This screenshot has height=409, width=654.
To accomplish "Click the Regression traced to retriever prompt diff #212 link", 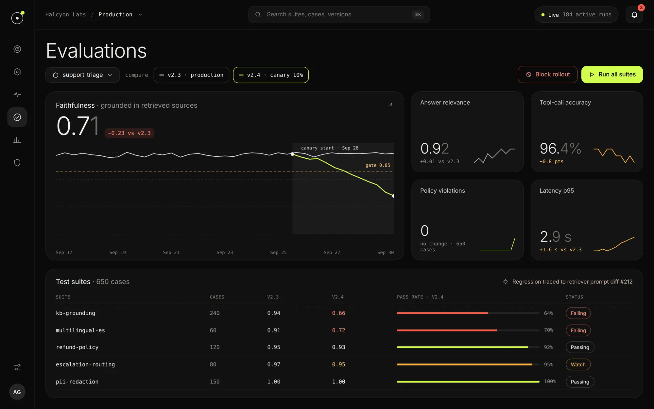I will [x=572, y=282].
